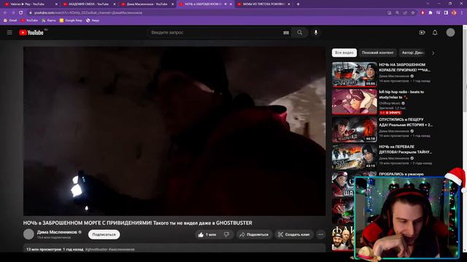Click the #ghostbuster hashtag
The image size is (467, 262).
click(96, 250)
